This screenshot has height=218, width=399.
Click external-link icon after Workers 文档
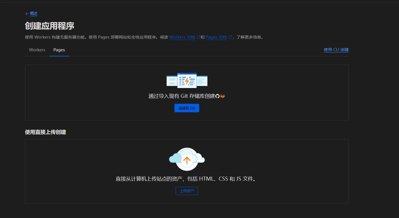[x=198, y=37]
